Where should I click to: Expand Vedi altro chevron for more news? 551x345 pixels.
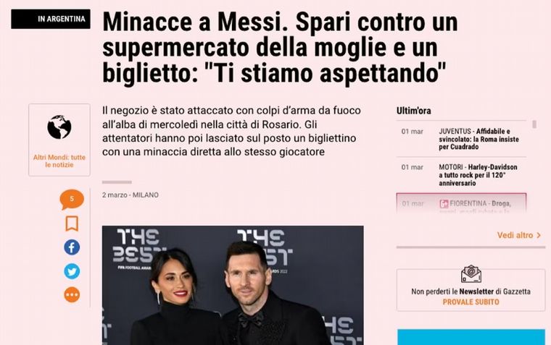click(519, 235)
